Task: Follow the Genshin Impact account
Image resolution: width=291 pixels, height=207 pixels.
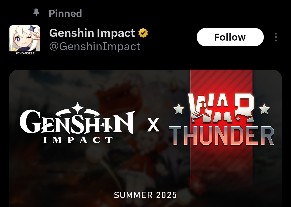Action: coord(230,37)
